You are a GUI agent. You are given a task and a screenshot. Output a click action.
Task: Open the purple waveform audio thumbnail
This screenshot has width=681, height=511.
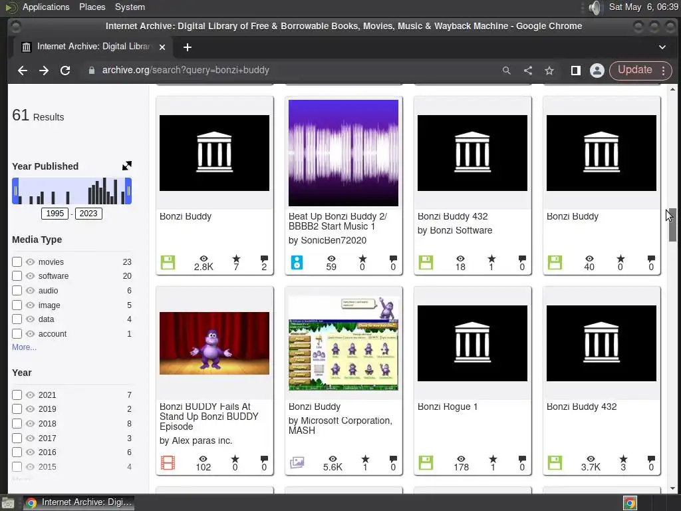tap(343, 153)
